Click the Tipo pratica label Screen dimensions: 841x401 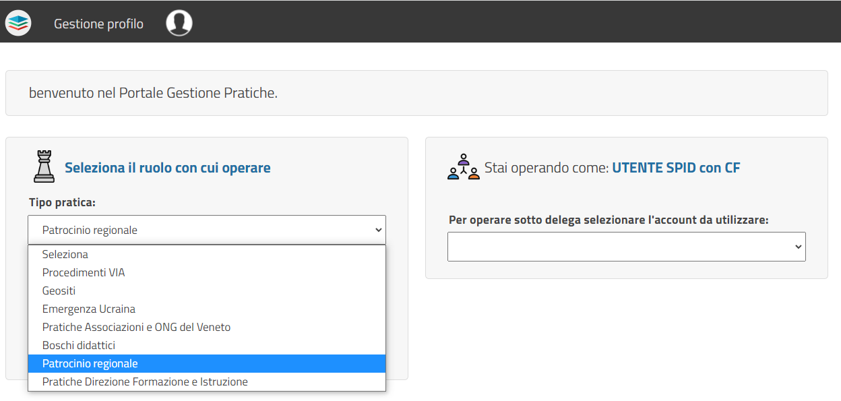click(62, 202)
